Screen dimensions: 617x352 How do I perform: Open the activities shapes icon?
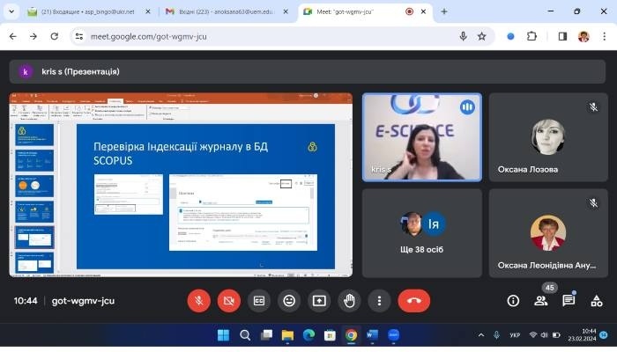coord(597,300)
